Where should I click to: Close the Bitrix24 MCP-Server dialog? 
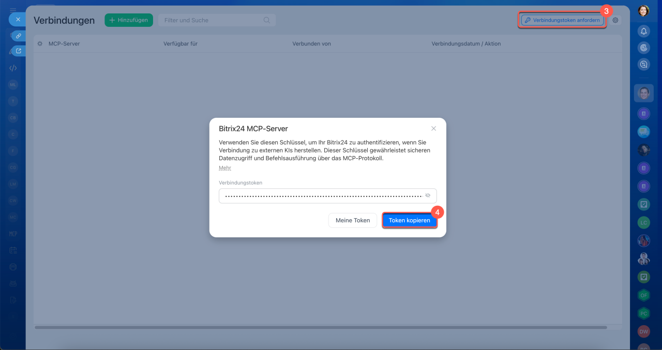[433, 129]
